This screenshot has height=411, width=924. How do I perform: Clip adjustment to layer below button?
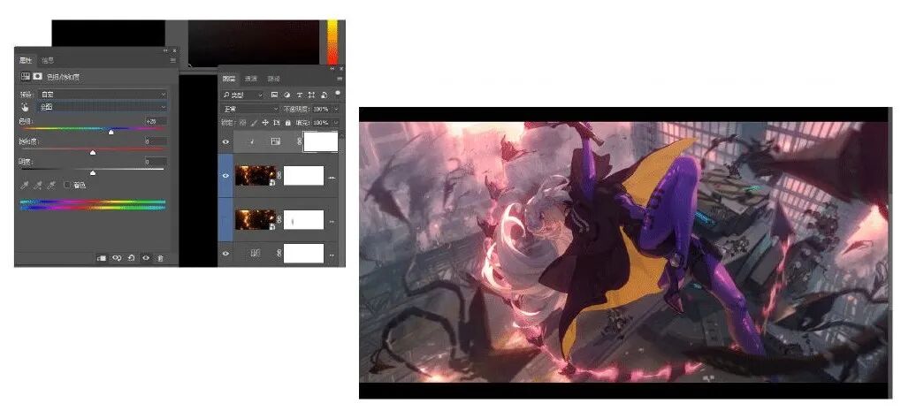(102, 258)
